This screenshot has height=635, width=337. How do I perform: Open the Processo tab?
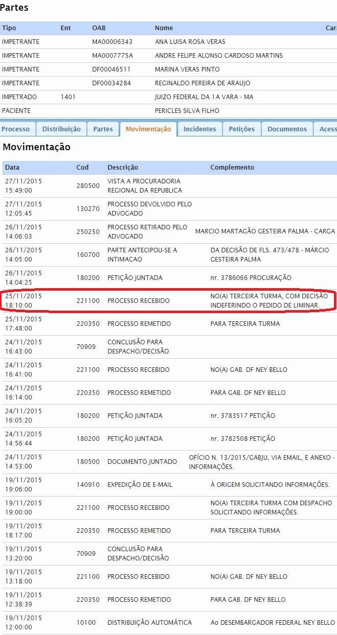pyautogui.click(x=16, y=129)
